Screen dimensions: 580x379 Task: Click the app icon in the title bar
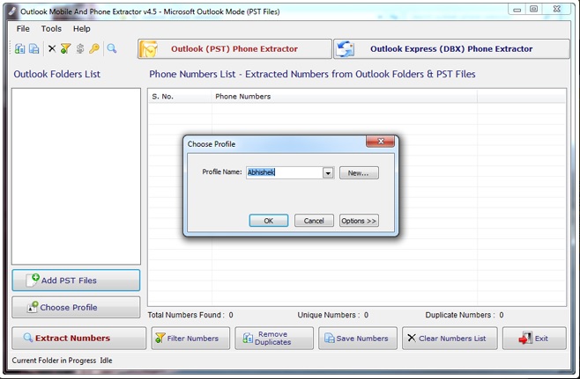(x=12, y=11)
